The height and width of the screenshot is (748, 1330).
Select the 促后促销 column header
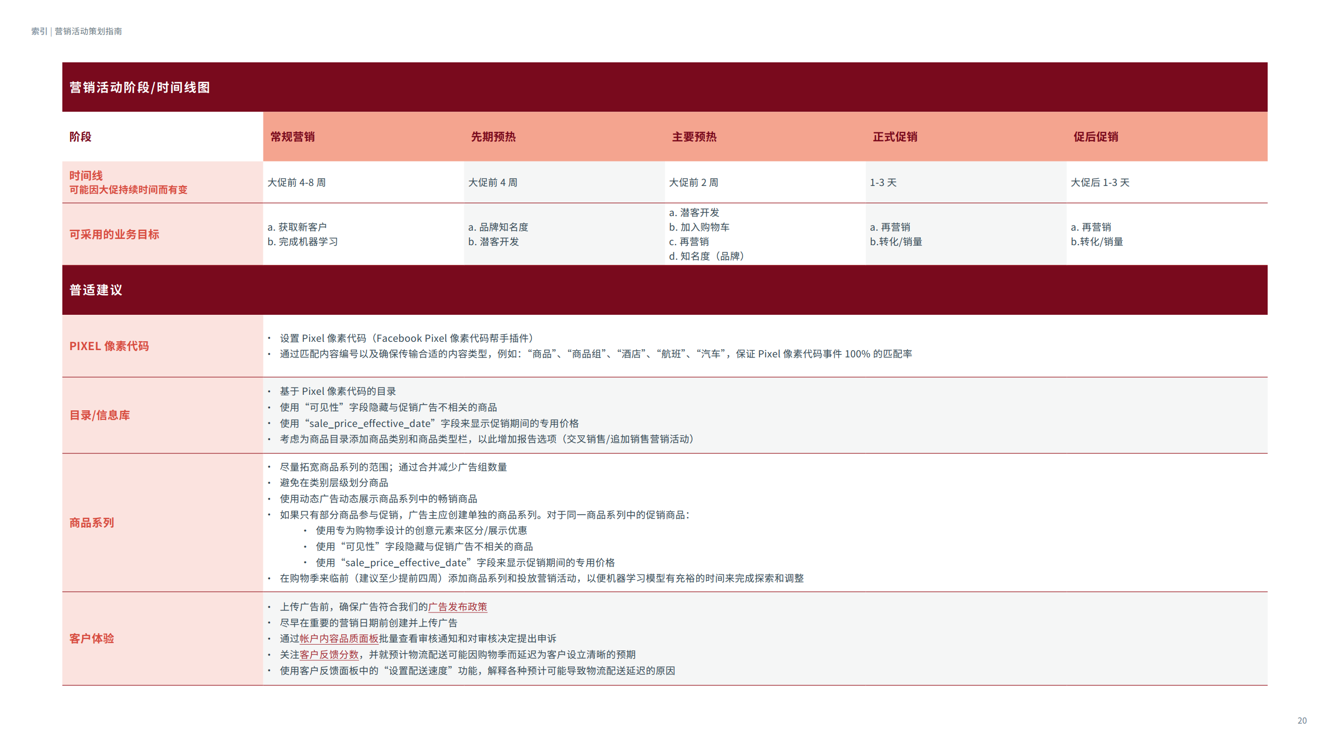1096,137
